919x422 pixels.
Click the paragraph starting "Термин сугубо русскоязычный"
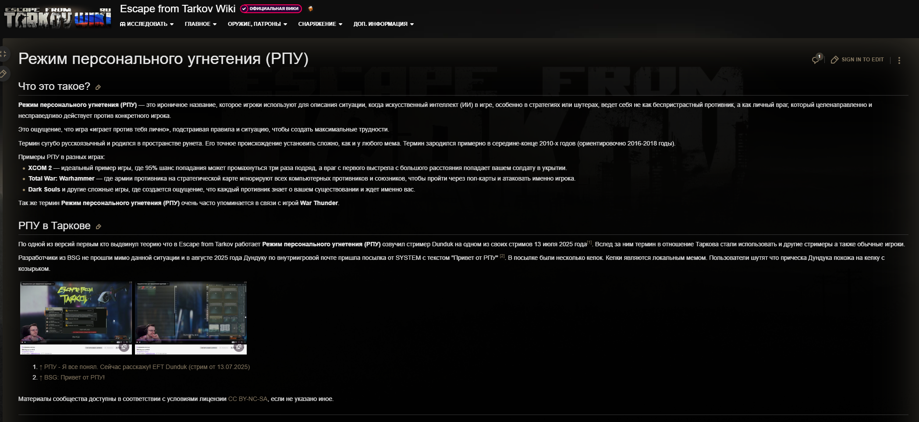coord(347,144)
